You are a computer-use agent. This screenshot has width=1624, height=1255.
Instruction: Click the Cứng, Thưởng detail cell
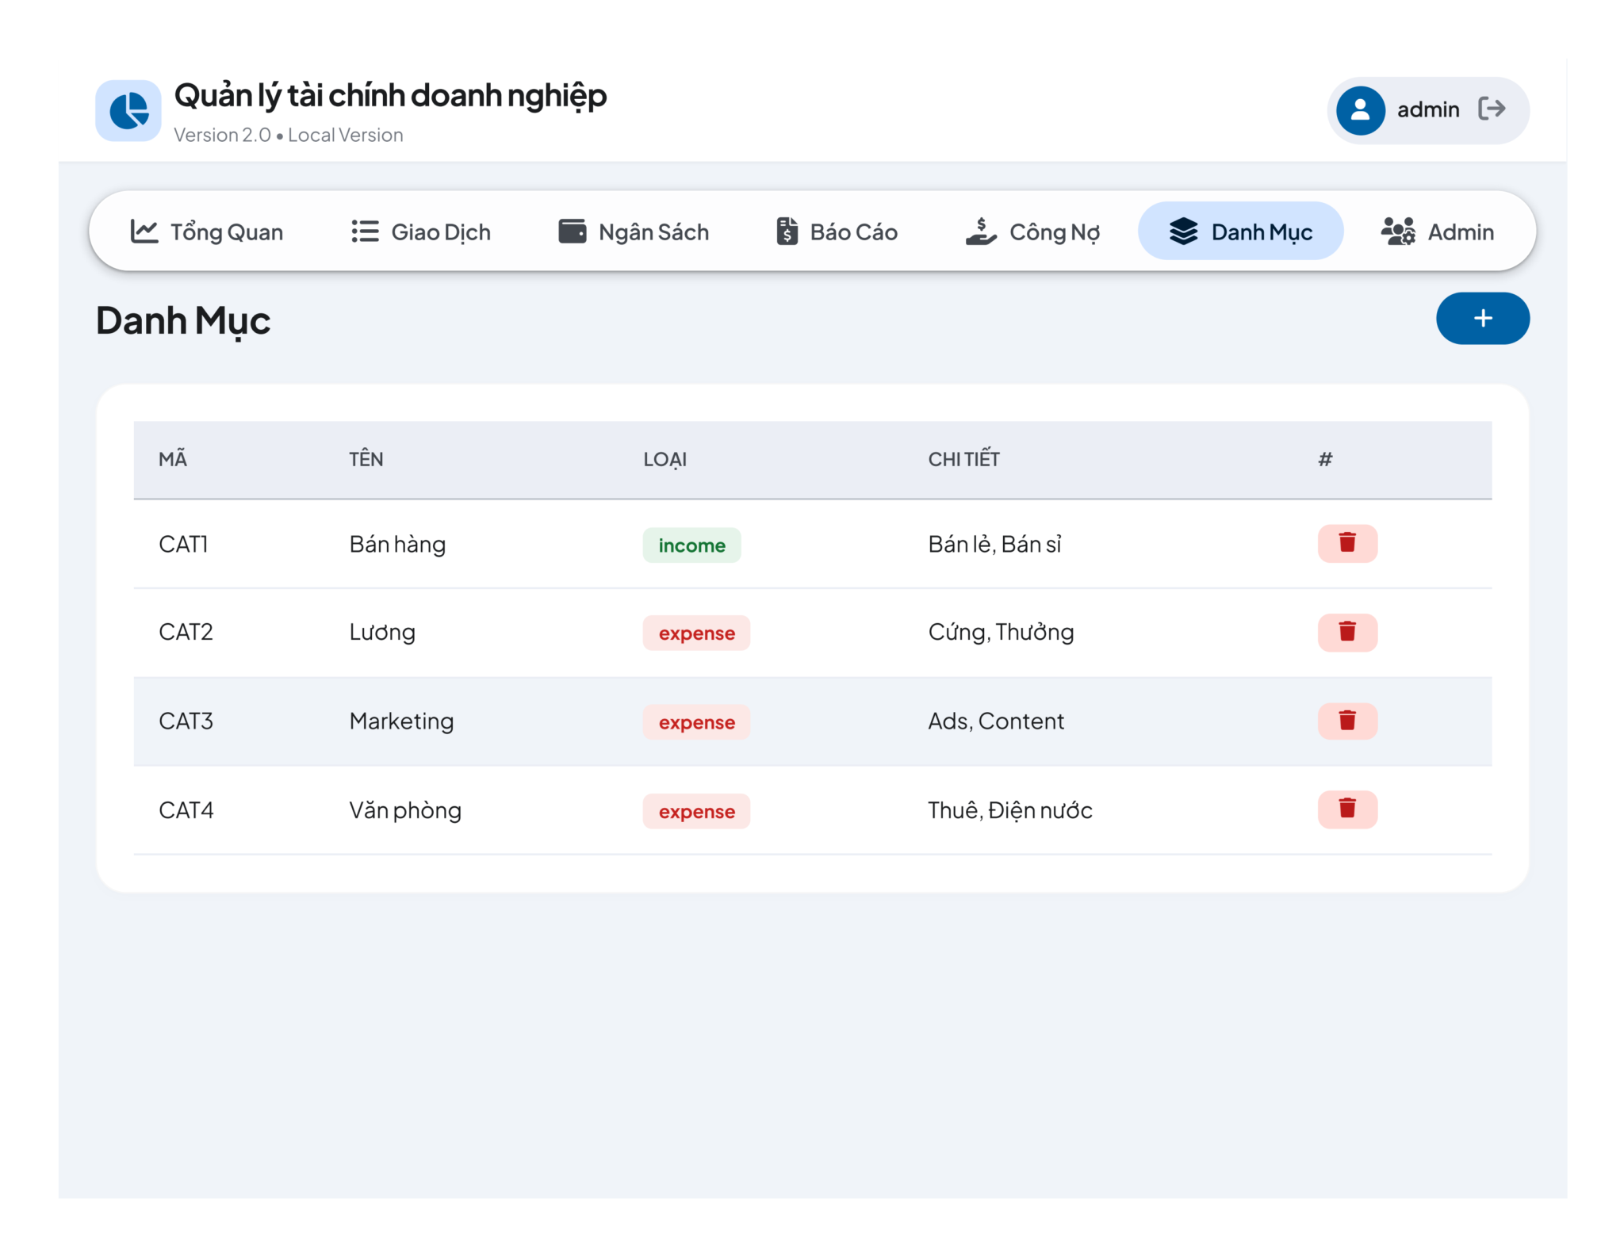pyautogui.click(x=1001, y=632)
